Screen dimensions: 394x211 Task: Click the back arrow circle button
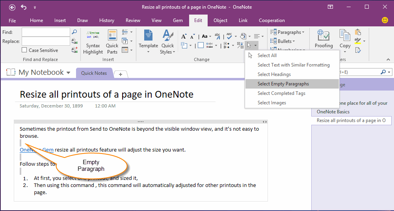point(12,7)
